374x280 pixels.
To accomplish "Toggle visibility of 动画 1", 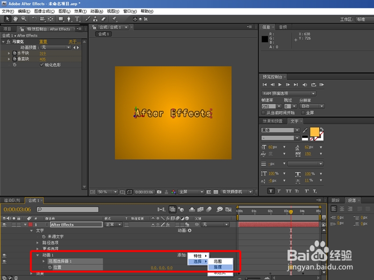I will (x=4, y=255).
